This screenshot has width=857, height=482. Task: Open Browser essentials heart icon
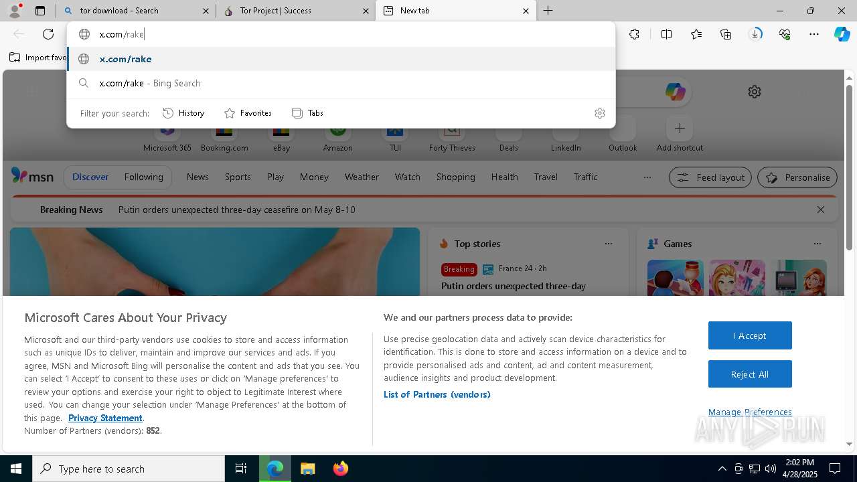785,34
